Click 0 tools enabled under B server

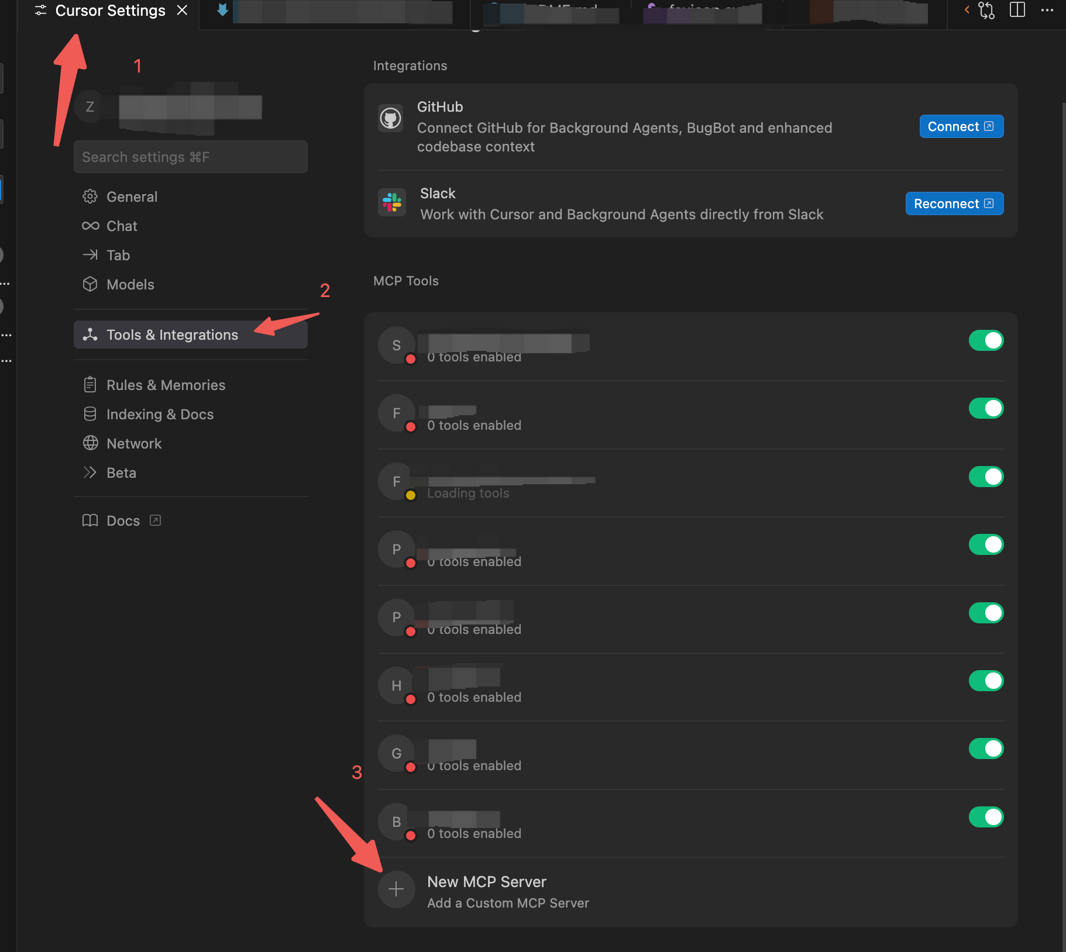coord(474,833)
